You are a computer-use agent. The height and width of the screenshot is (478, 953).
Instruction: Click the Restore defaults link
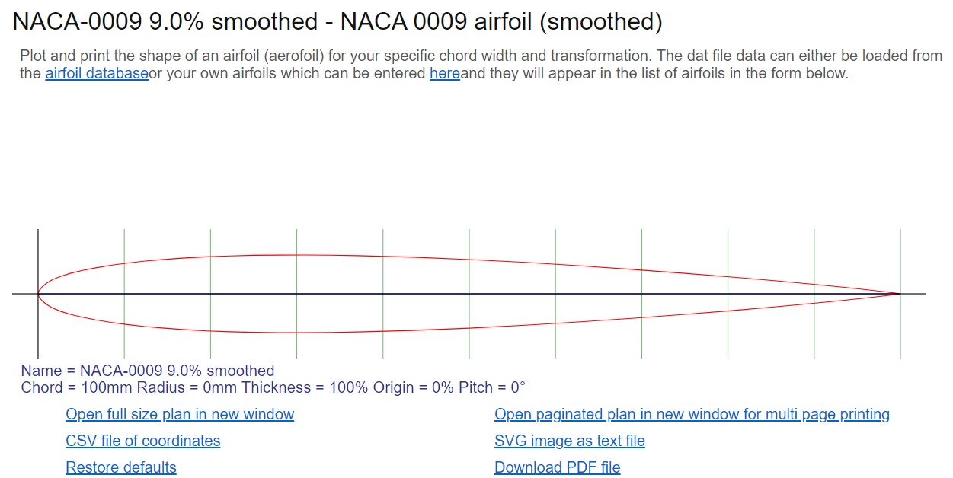(121, 467)
